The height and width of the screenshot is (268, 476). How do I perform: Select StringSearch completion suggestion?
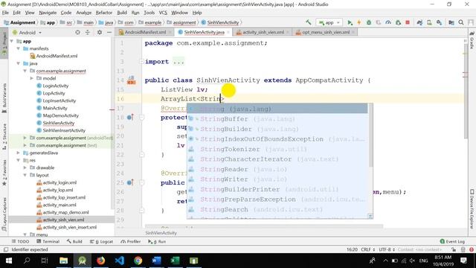277,209
